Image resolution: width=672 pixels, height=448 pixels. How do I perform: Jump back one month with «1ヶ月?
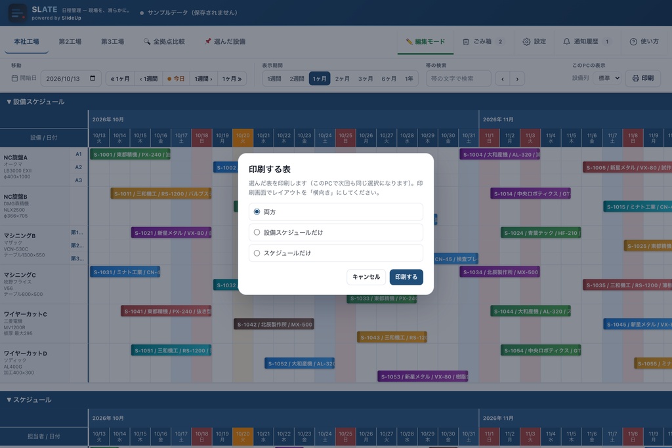pyautogui.click(x=120, y=79)
